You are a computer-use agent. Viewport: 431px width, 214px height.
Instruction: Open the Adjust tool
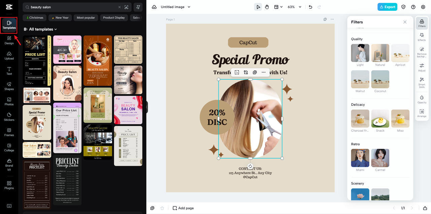point(422,67)
